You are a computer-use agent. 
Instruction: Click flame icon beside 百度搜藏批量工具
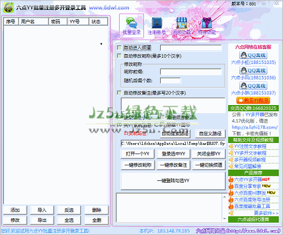231,206
